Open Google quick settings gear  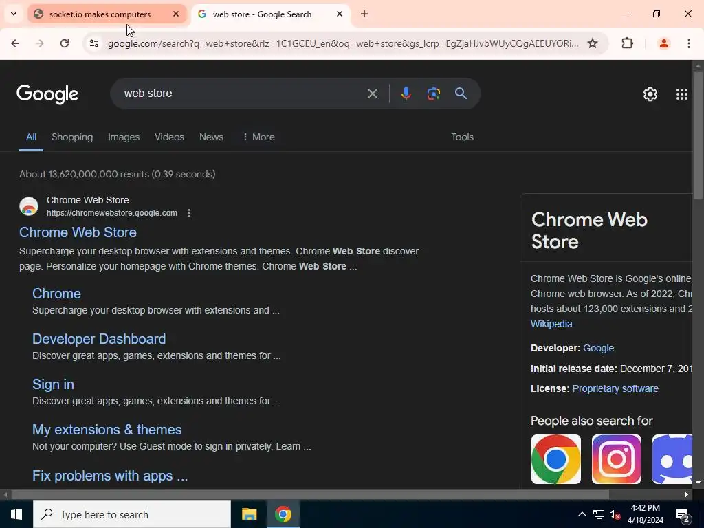click(x=650, y=93)
